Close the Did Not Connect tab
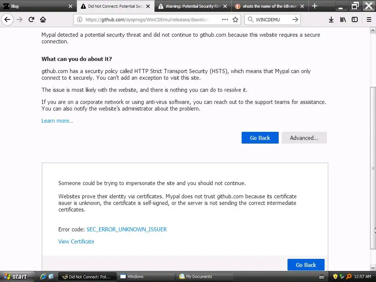 point(148,6)
